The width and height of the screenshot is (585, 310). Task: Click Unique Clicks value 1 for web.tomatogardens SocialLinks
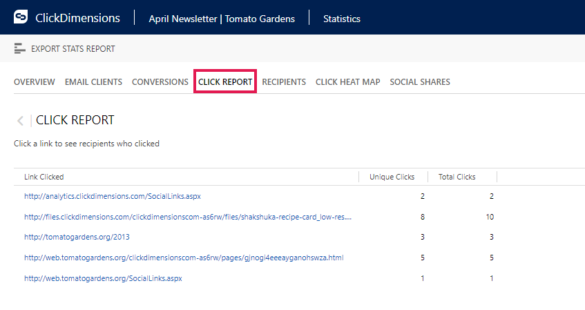[x=422, y=278]
